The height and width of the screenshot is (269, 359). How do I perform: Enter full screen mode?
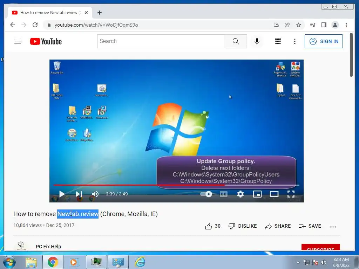click(291, 194)
